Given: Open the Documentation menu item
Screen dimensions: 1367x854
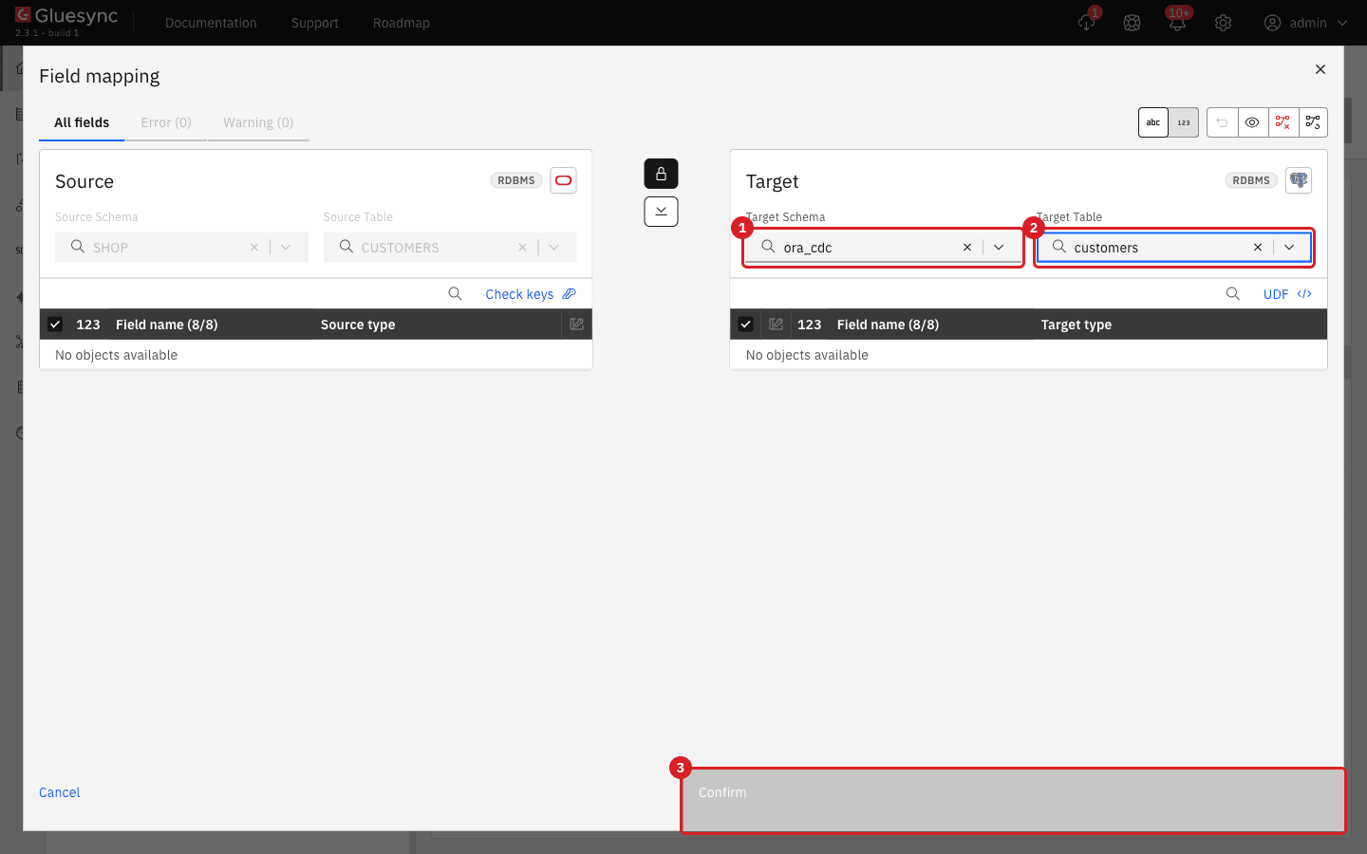Looking at the screenshot, I should coord(211,23).
